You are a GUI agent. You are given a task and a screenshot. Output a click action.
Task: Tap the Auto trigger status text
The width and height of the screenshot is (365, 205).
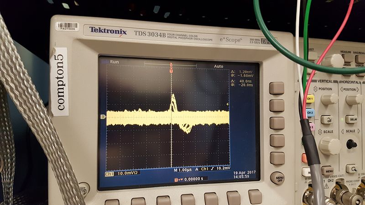coord(219,66)
